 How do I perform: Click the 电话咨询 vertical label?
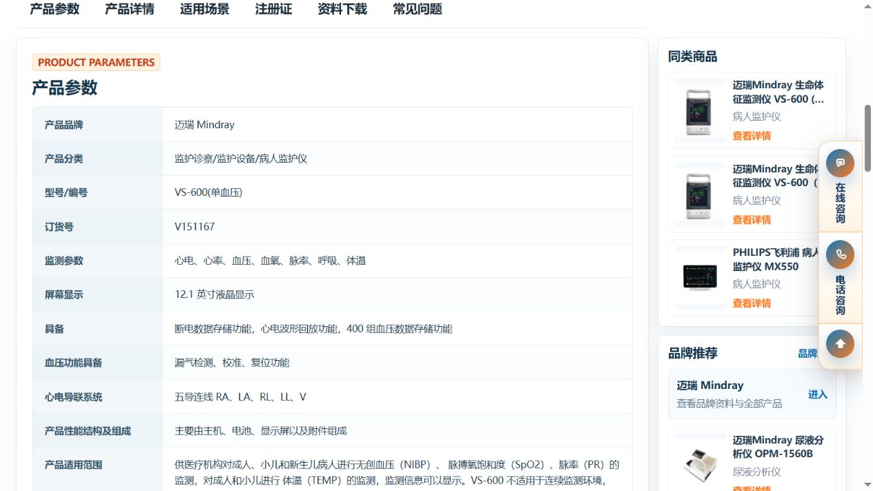pyautogui.click(x=840, y=294)
